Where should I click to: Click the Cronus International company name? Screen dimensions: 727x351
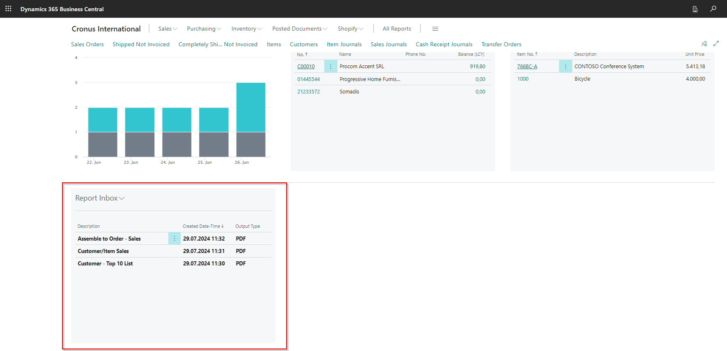click(106, 29)
